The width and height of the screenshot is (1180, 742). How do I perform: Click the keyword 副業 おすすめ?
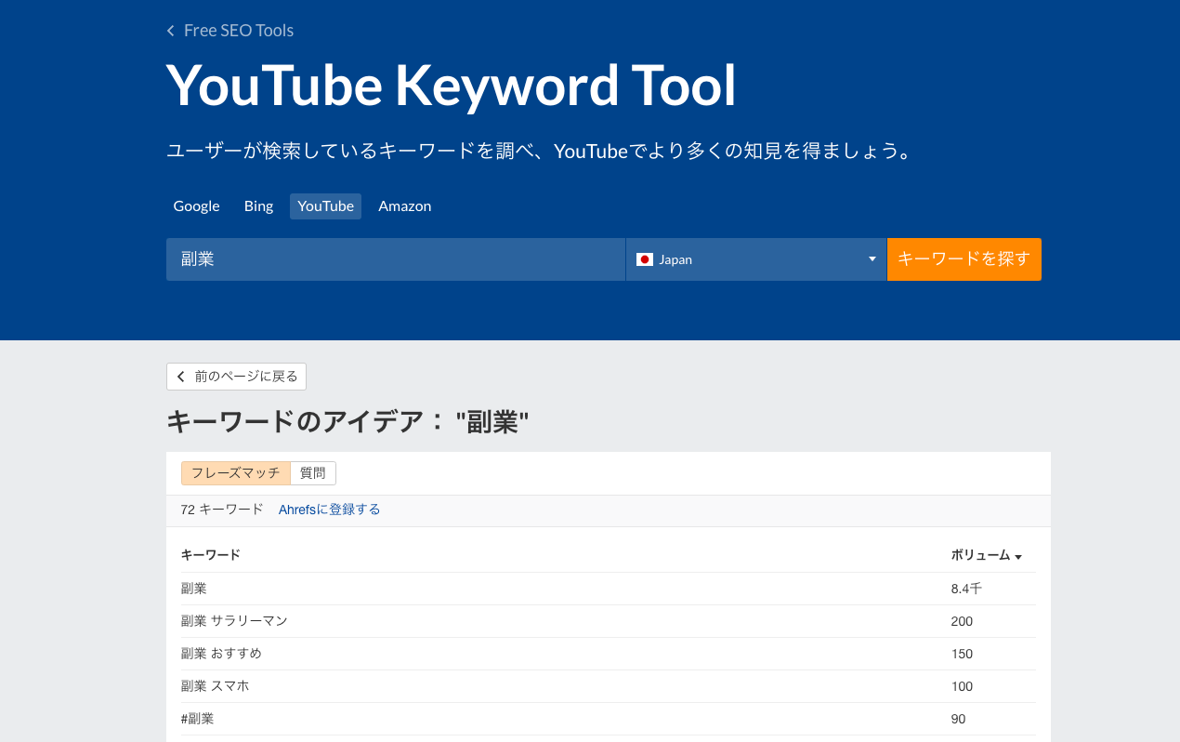pos(221,654)
